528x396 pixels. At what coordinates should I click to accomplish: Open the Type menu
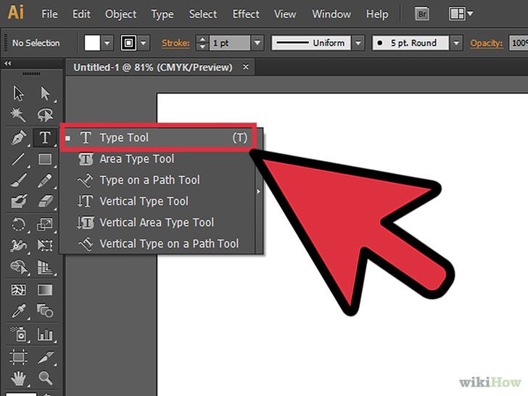click(162, 15)
